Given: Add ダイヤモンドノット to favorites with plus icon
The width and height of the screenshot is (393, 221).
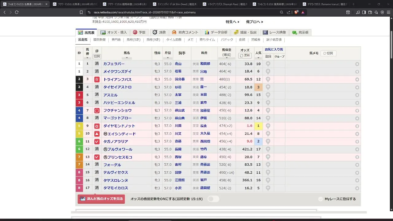Looking at the screenshot, I should [x=268, y=126].
